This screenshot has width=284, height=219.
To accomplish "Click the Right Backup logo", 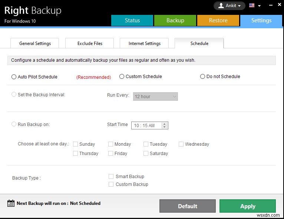I will click(x=33, y=10).
